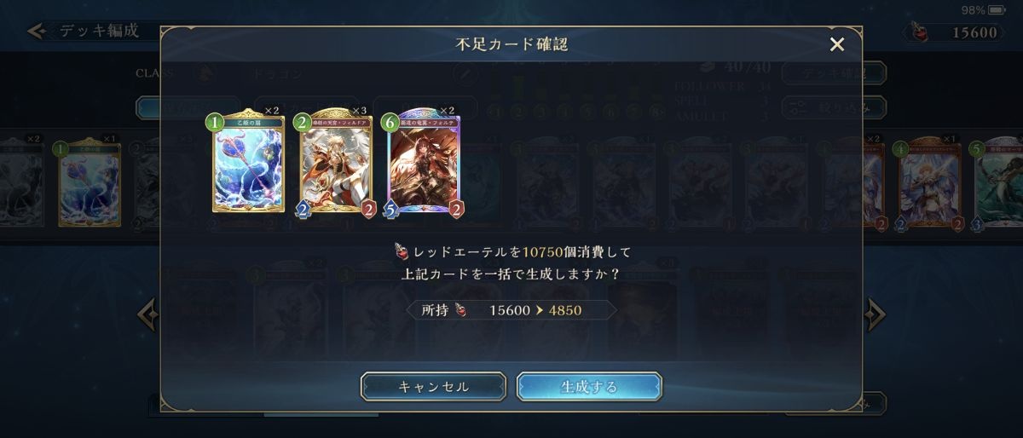This screenshot has height=438, width=1023.
Task: Tap the 15600 red ether counter
Action: [x=974, y=32]
